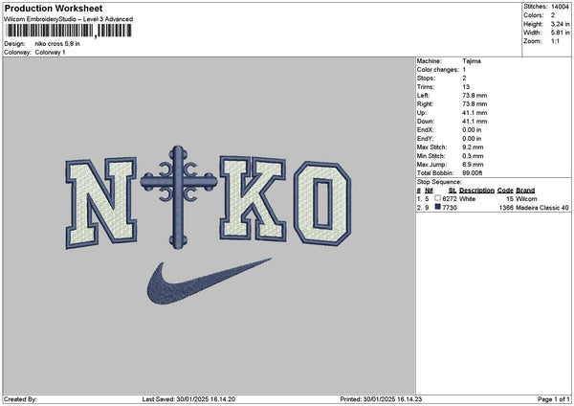
Task: Click the embroidered letter K in the preview
Action: click(253, 198)
